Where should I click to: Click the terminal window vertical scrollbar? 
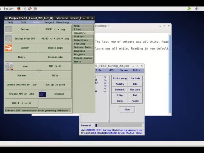(170, 74)
